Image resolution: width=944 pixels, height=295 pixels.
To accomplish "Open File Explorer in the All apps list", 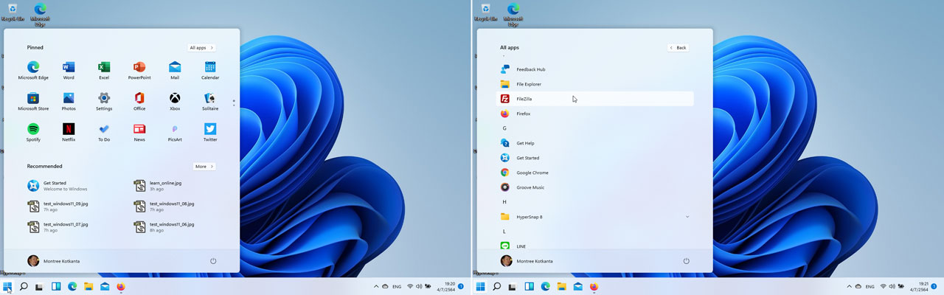I will (596, 84).
